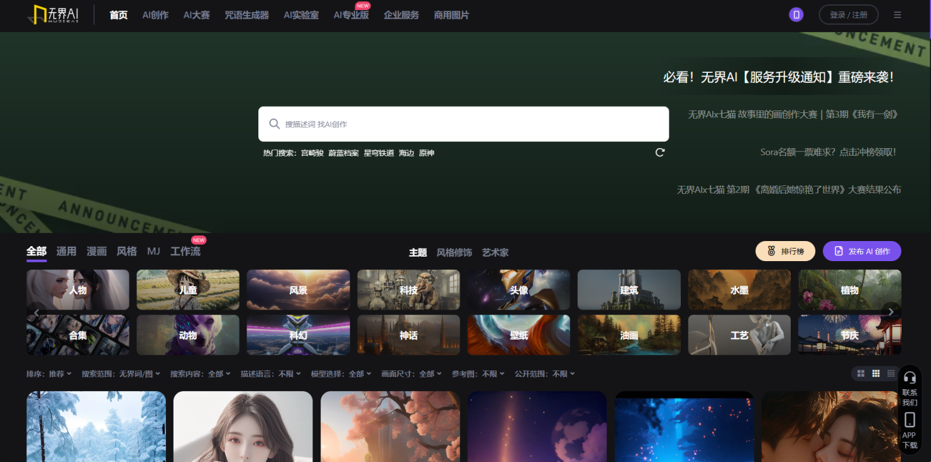Screen dimensions: 931x462
Task: Switch to the 漫画 category tab
Action: [x=96, y=251]
